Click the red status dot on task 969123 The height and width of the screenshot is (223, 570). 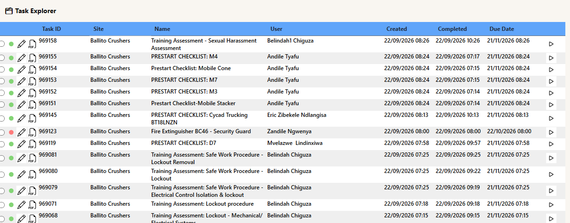click(11, 133)
